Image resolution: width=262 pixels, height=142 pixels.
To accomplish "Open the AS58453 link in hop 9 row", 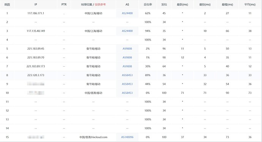I will pos(127,84).
